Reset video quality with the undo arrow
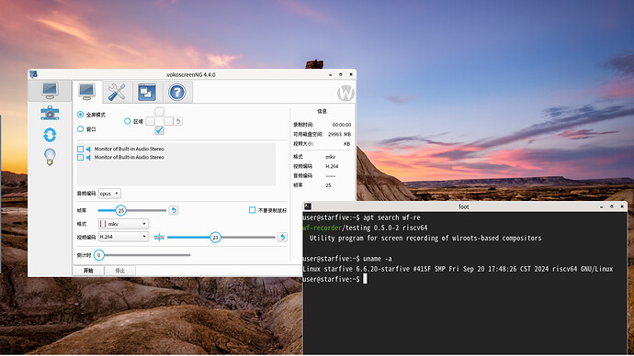 [x=283, y=238]
